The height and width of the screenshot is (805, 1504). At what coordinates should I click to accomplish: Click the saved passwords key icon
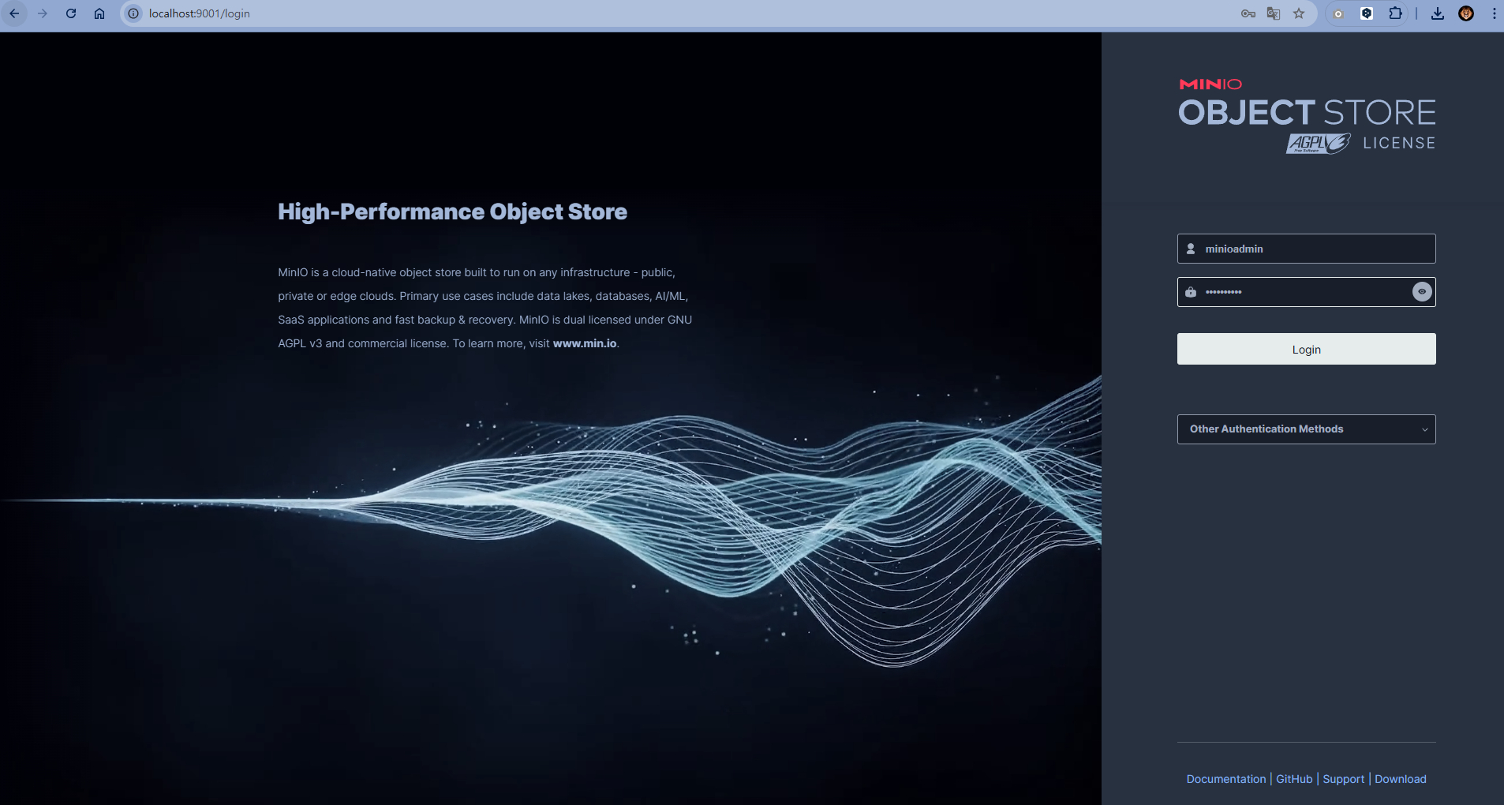click(1248, 13)
